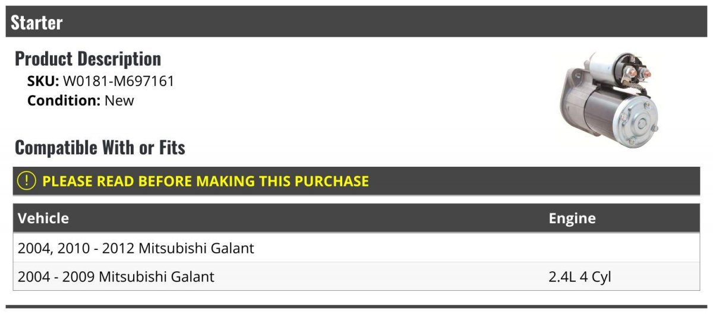Click the Condition label
This screenshot has width=713, height=314.
(x=64, y=100)
